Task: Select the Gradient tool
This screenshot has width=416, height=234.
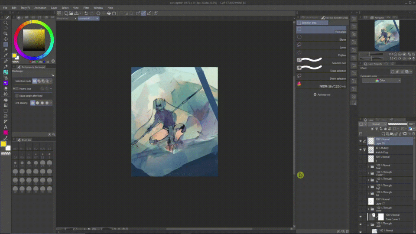Action: click(5, 105)
